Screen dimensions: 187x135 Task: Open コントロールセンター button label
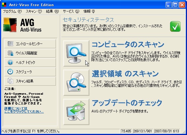29,44
